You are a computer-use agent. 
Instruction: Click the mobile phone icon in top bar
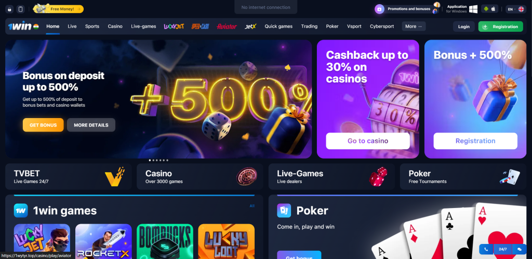[x=20, y=9]
